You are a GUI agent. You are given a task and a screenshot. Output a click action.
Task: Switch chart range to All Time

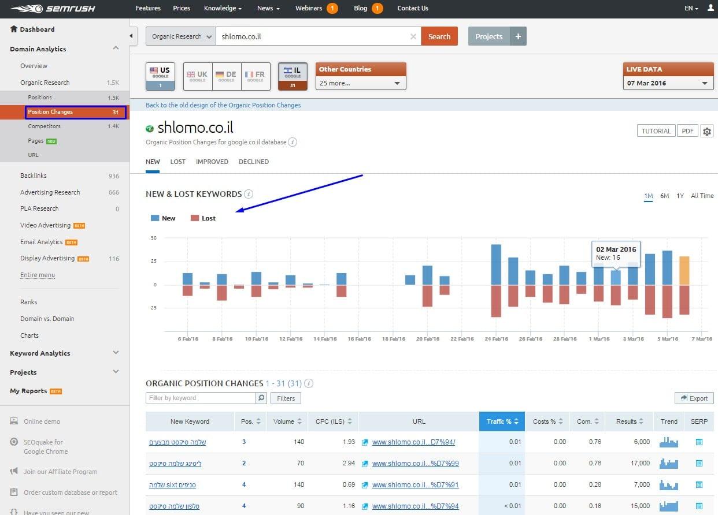(x=702, y=196)
